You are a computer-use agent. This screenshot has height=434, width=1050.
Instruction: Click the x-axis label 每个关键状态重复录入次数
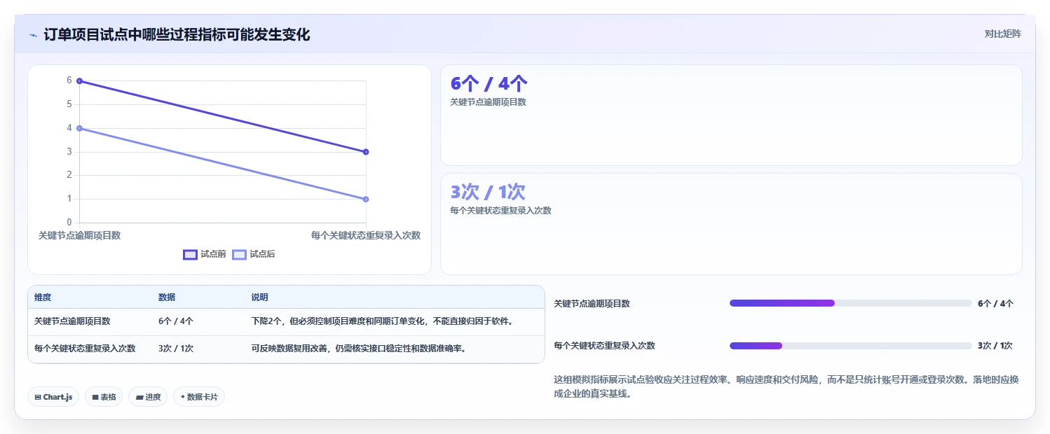pos(366,235)
